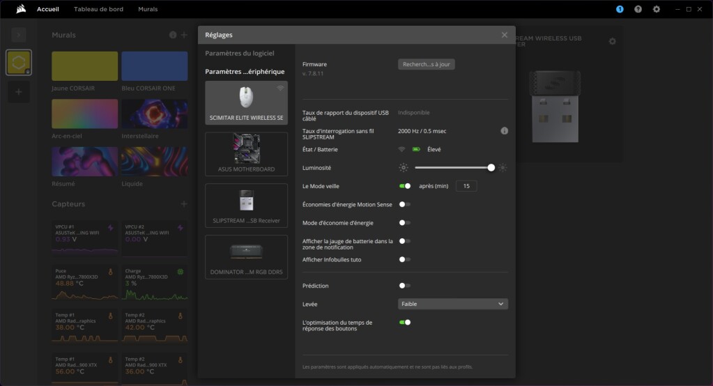Click the VPCU #1 lightning bolt icon
This screenshot has height=386, width=713.
point(111,228)
